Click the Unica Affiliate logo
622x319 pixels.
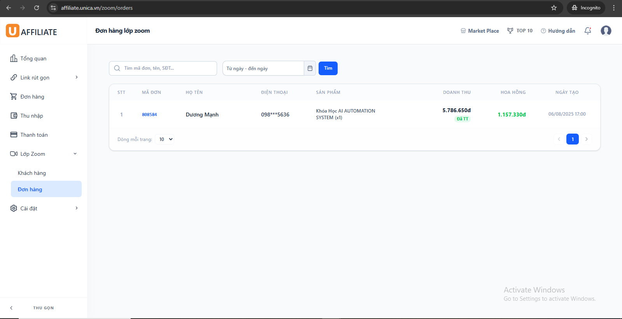pyautogui.click(x=32, y=31)
